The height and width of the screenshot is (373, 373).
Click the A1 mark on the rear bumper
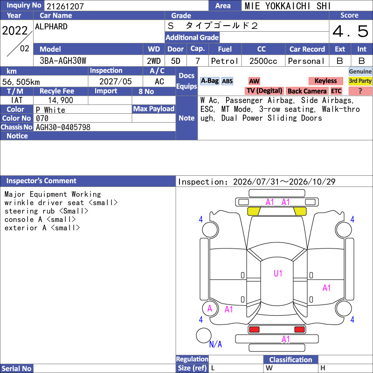pyautogui.click(x=286, y=339)
